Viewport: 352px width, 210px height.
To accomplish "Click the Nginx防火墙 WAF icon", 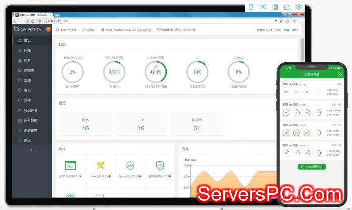I will 130,165.
